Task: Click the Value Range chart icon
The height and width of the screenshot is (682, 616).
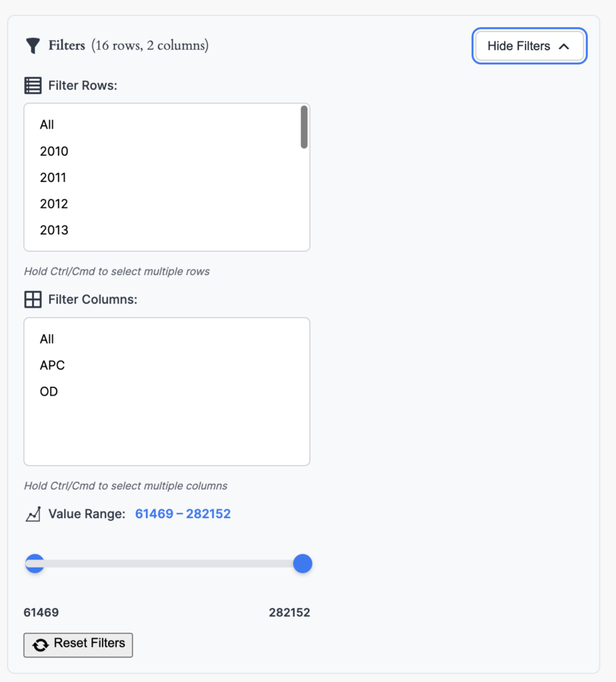Action: (33, 514)
